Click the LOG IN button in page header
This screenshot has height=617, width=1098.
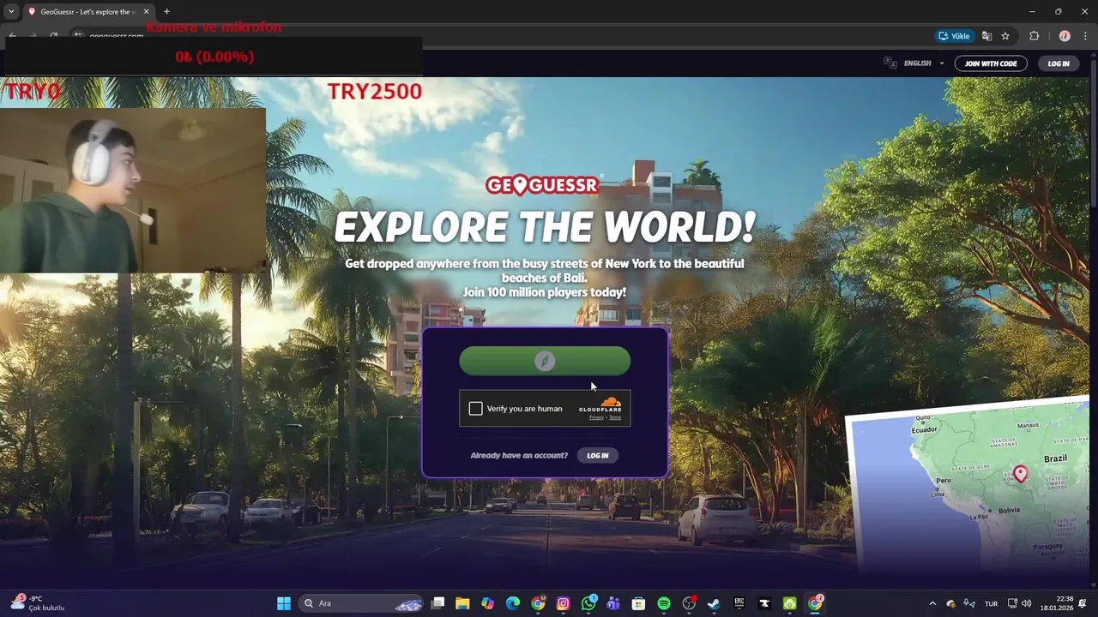coord(1059,63)
